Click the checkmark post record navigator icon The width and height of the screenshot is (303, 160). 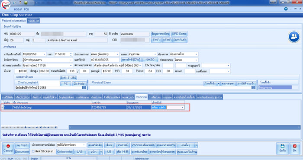point(37,128)
